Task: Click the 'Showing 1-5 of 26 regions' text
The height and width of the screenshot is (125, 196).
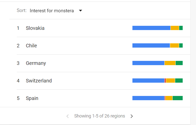Action: tap(100, 116)
